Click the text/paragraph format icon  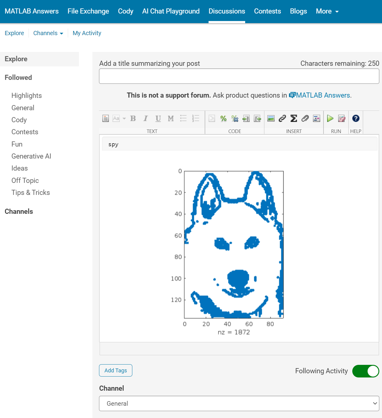click(x=106, y=118)
